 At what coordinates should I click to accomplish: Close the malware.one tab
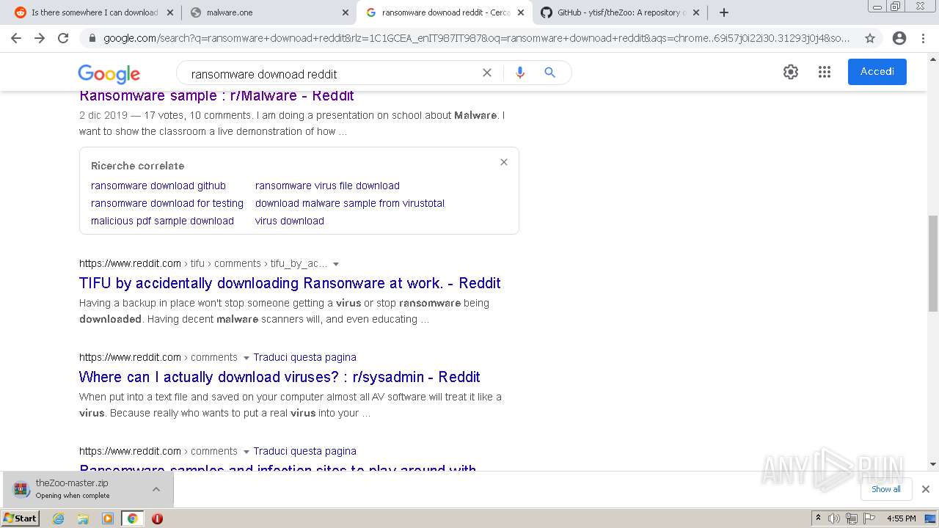(346, 12)
